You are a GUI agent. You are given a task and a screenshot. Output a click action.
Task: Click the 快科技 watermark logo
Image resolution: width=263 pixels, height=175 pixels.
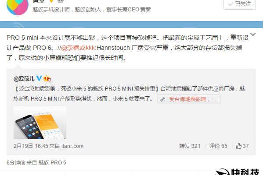pyautogui.click(x=238, y=172)
